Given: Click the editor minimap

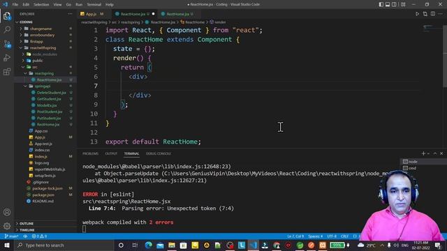Looking at the screenshot, I should (x=432, y=29).
